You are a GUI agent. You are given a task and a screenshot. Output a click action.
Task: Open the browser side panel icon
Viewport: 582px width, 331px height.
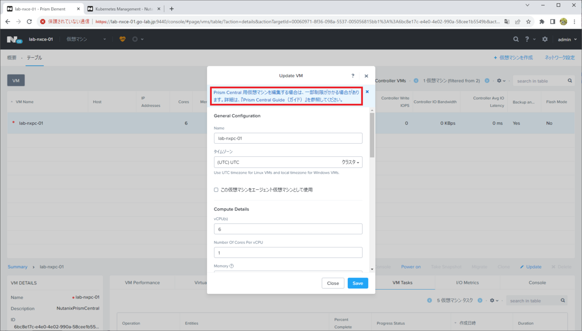click(x=552, y=21)
